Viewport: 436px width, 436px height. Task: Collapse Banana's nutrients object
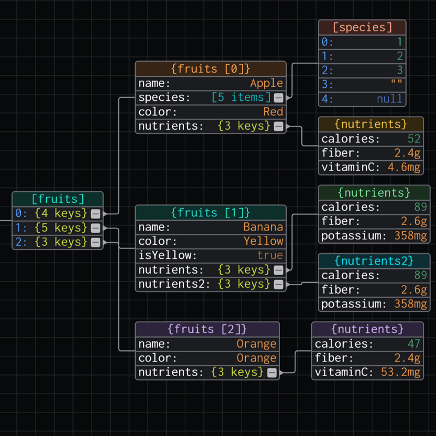[x=278, y=269]
